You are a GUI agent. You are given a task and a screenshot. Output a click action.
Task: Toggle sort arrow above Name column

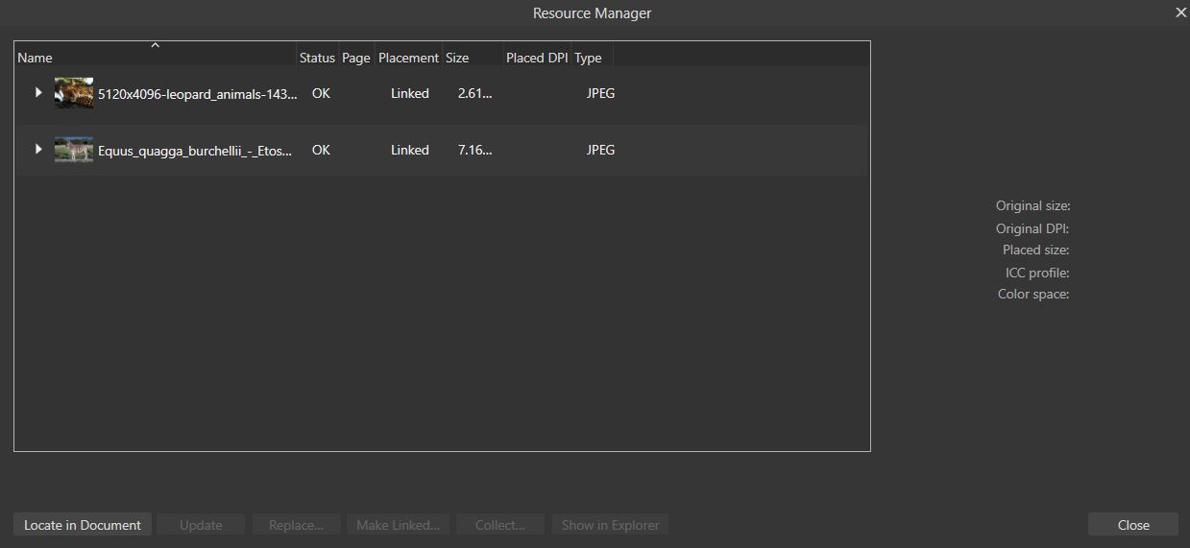pos(156,45)
